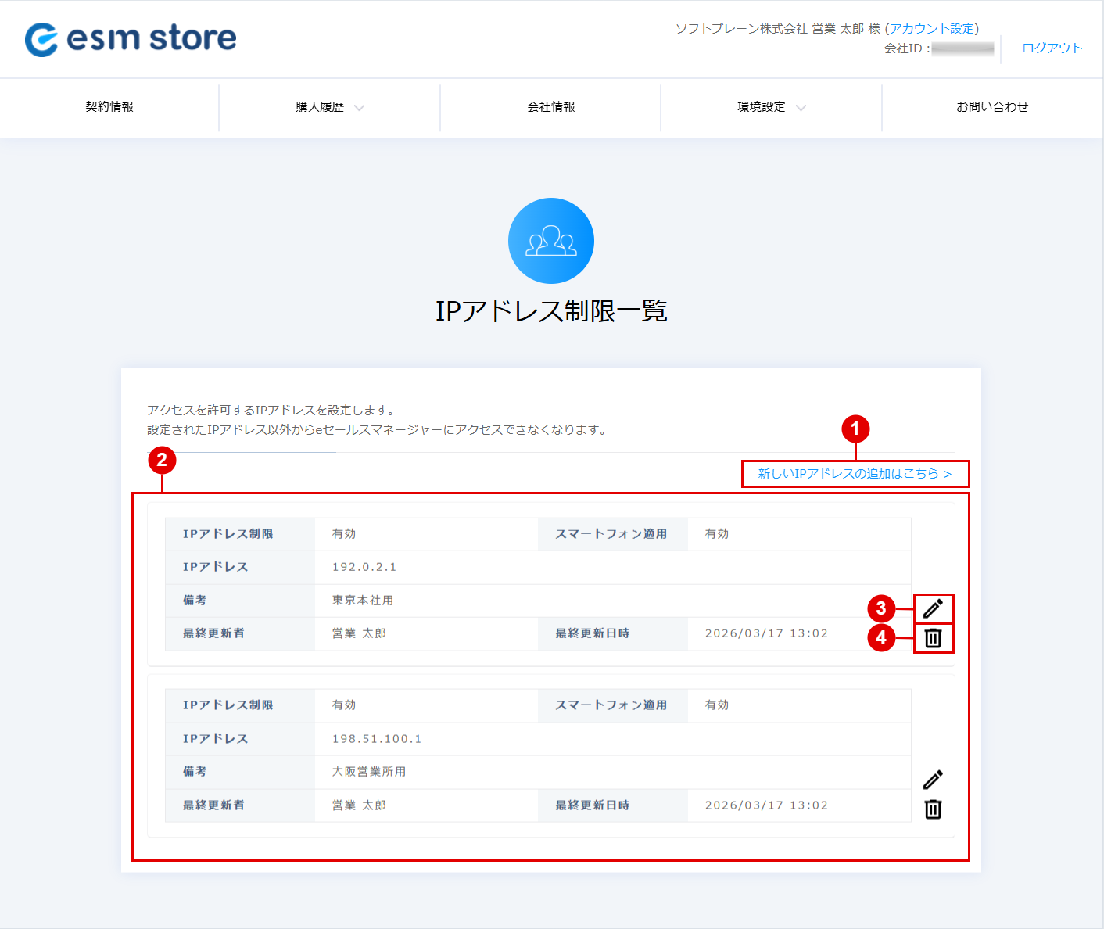Image resolution: width=1104 pixels, height=929 pixels.
Task: Click the 環境設定 chevron arrow
Action: 801,108
